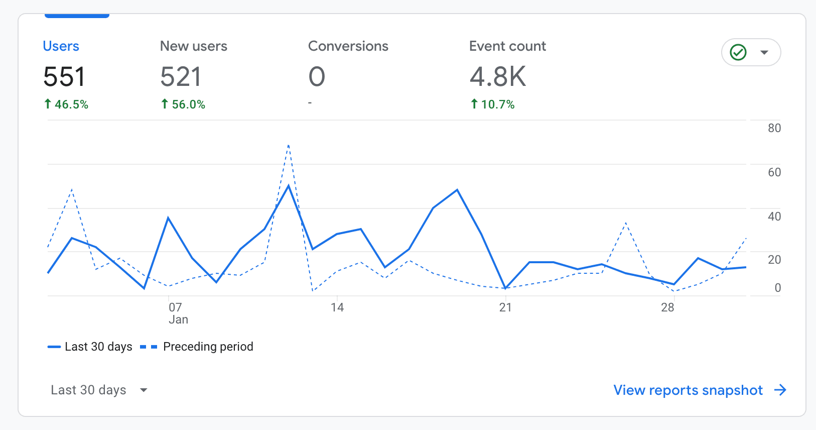Image resolution: width=816 pixels, height=430 pixels.
Task: Click the green up arrow beside 10.7%
Action: 474,104
